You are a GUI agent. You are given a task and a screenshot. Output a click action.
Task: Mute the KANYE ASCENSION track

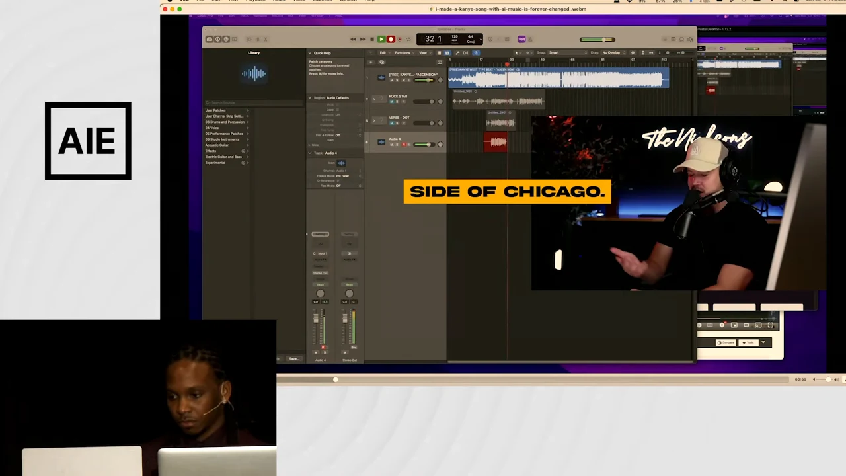tap(391, 80)
